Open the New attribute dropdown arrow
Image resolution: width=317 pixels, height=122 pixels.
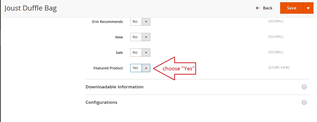pyautogui.click(x=146, y=37)
